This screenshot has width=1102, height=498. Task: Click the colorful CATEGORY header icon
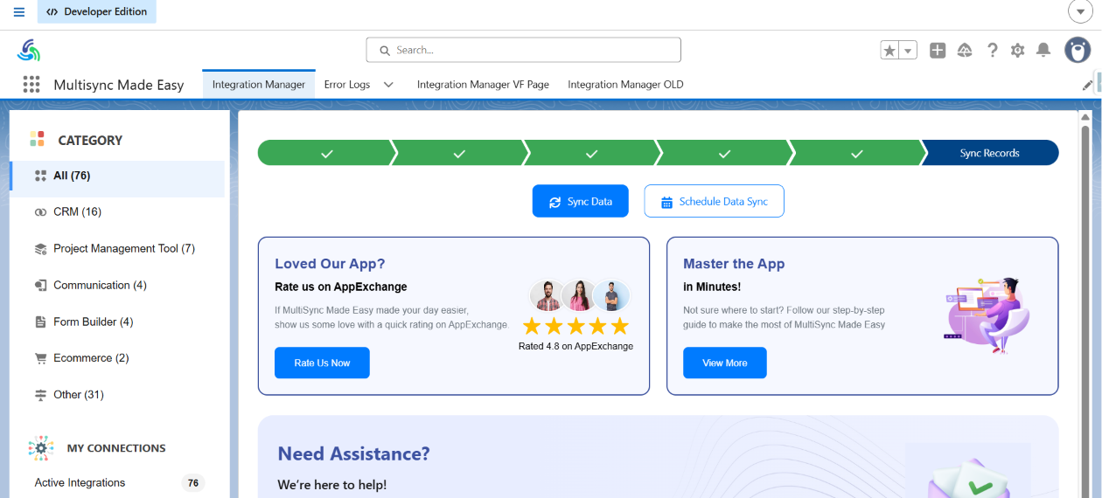coord(37,139)
